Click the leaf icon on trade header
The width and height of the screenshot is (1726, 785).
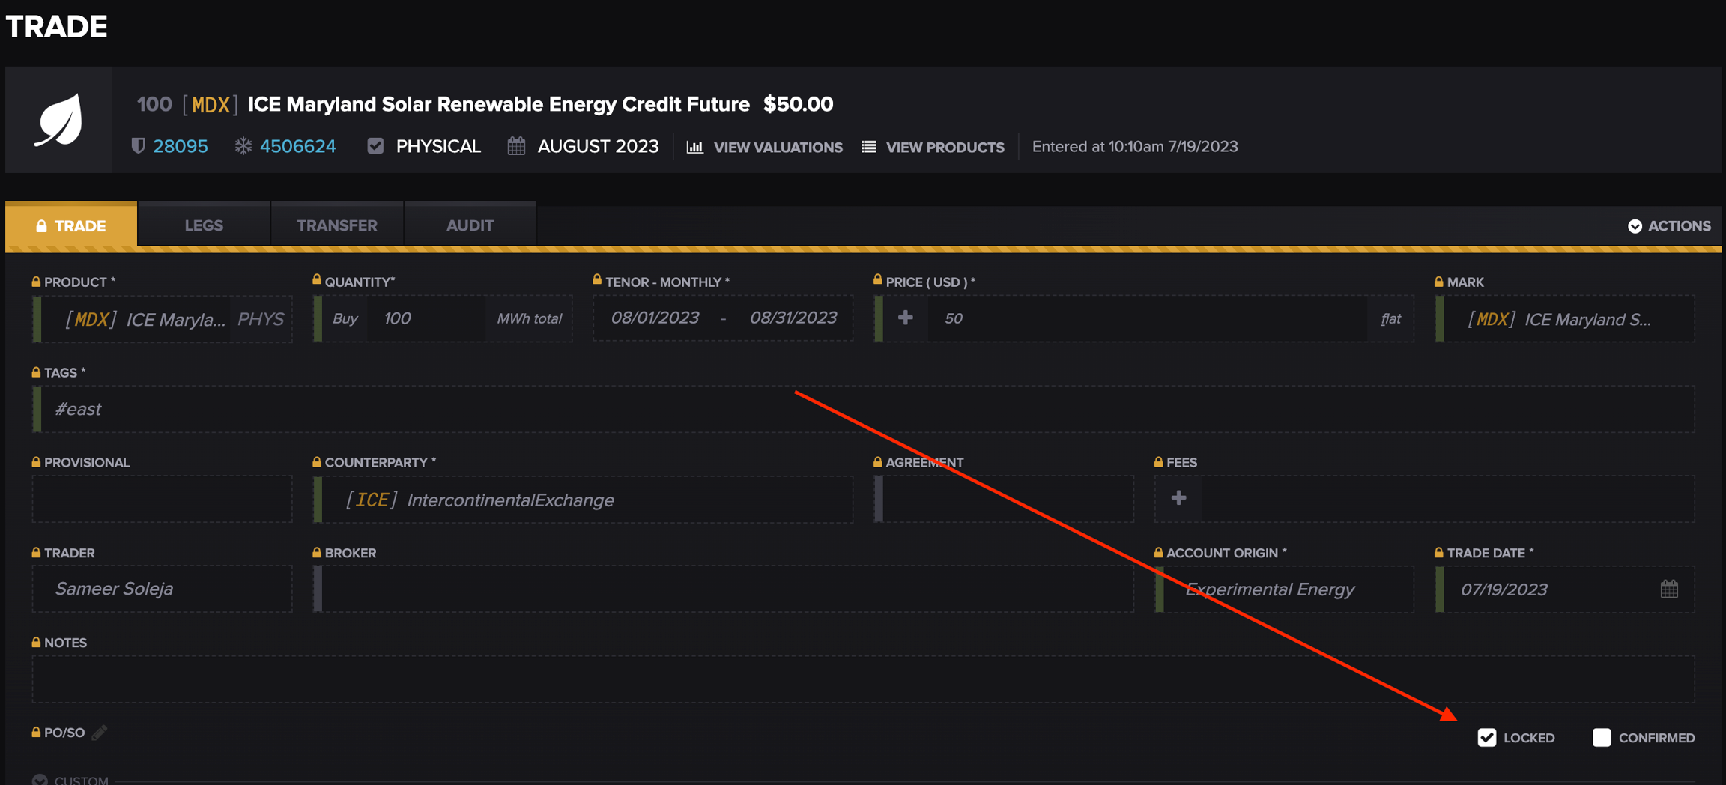[58, 119]
